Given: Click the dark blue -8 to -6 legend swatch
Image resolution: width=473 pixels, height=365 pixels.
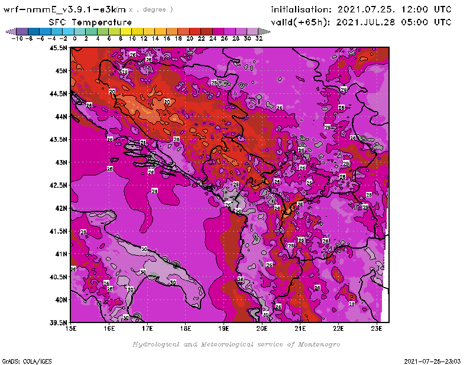Looking at the screenshot, I should point(34,31).
